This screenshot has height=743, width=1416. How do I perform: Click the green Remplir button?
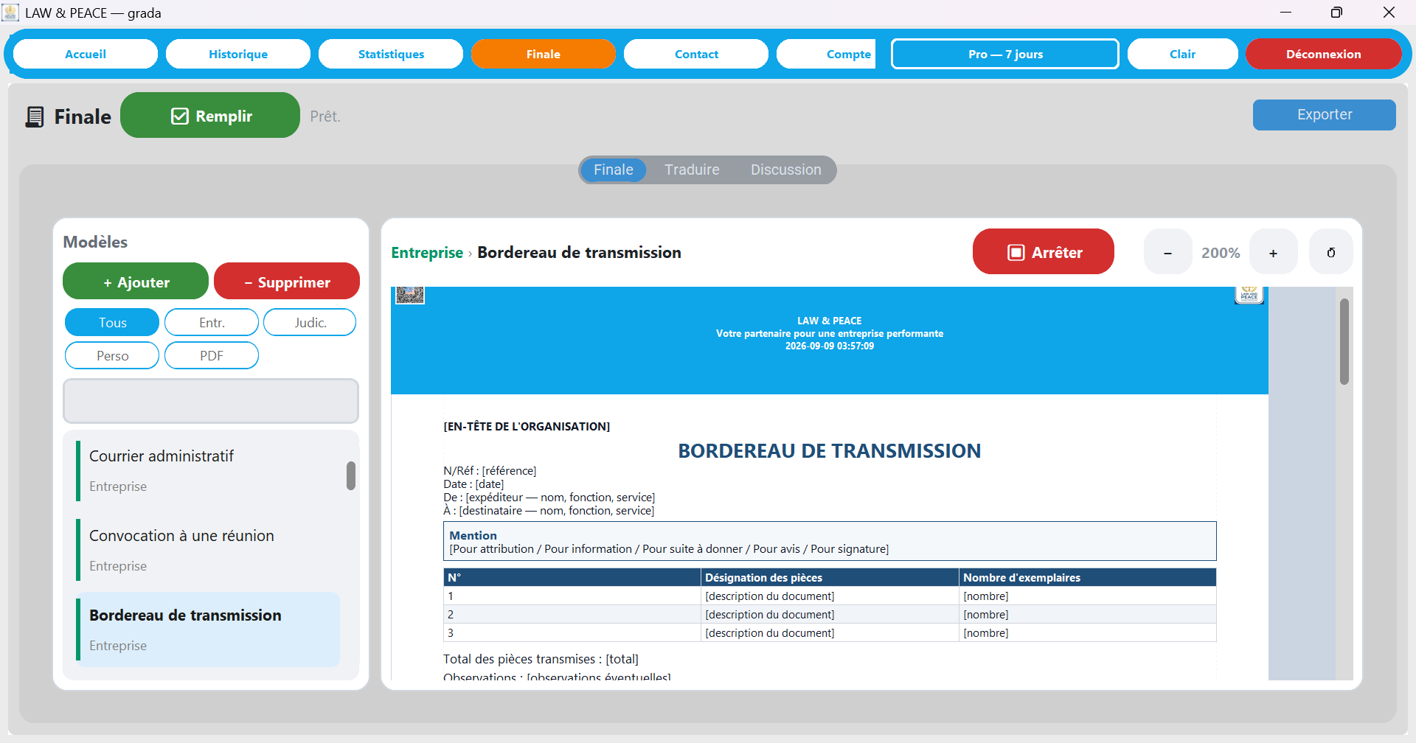pyautogui.click(x=210, y=115)
